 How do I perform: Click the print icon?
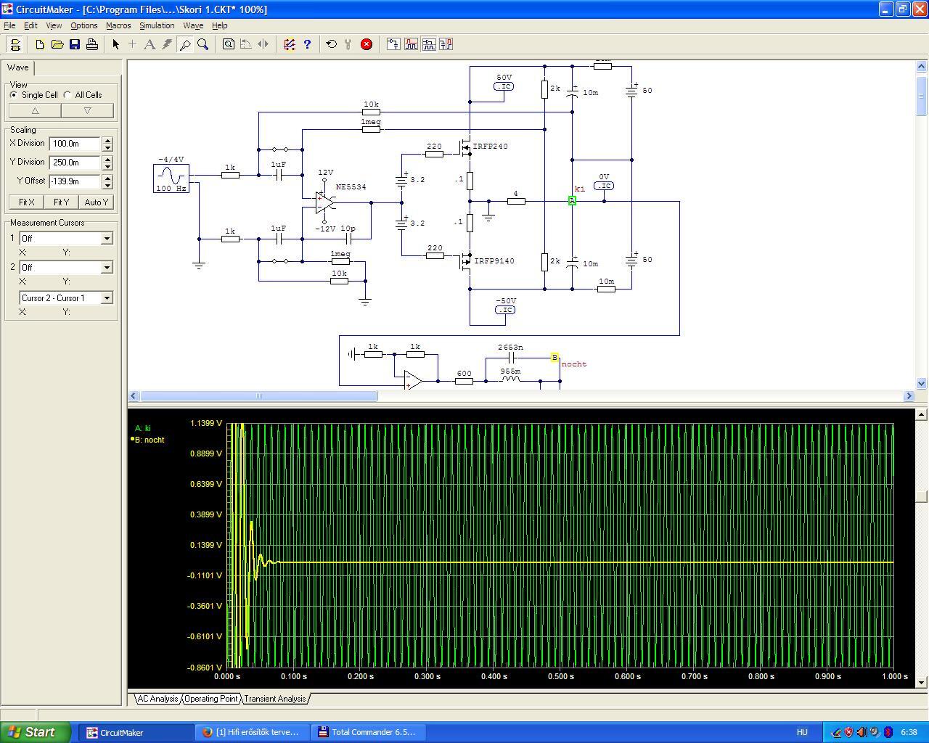[x=92, y=44]
